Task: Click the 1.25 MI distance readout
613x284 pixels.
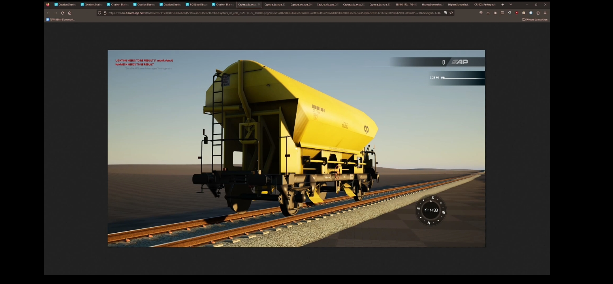Action: 434,78
